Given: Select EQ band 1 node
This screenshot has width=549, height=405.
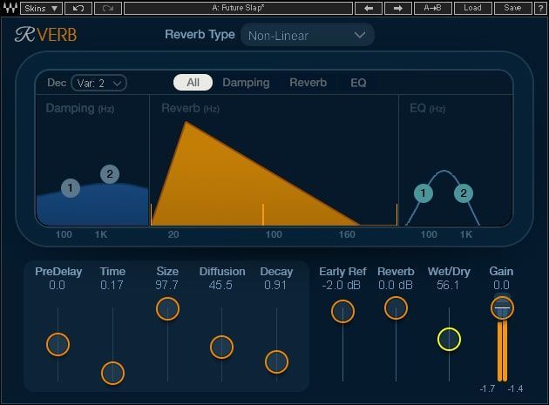Looking at the screenshot, I should (x=424, y=192).
